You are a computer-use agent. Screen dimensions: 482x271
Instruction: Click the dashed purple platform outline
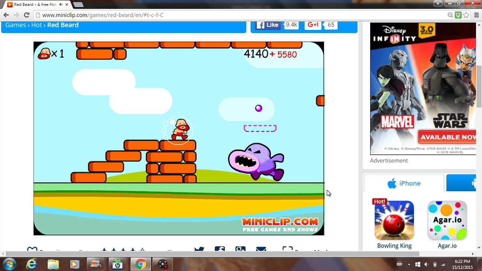pos(260,129)
